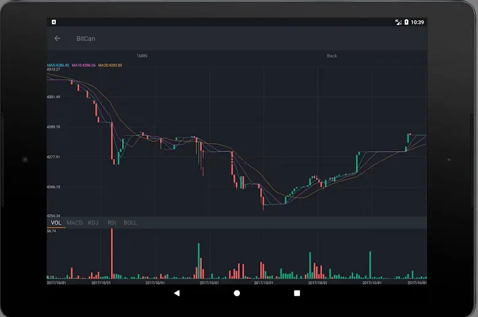Tap the MA5 moving average label
The image size is (478, 317).
58,65
